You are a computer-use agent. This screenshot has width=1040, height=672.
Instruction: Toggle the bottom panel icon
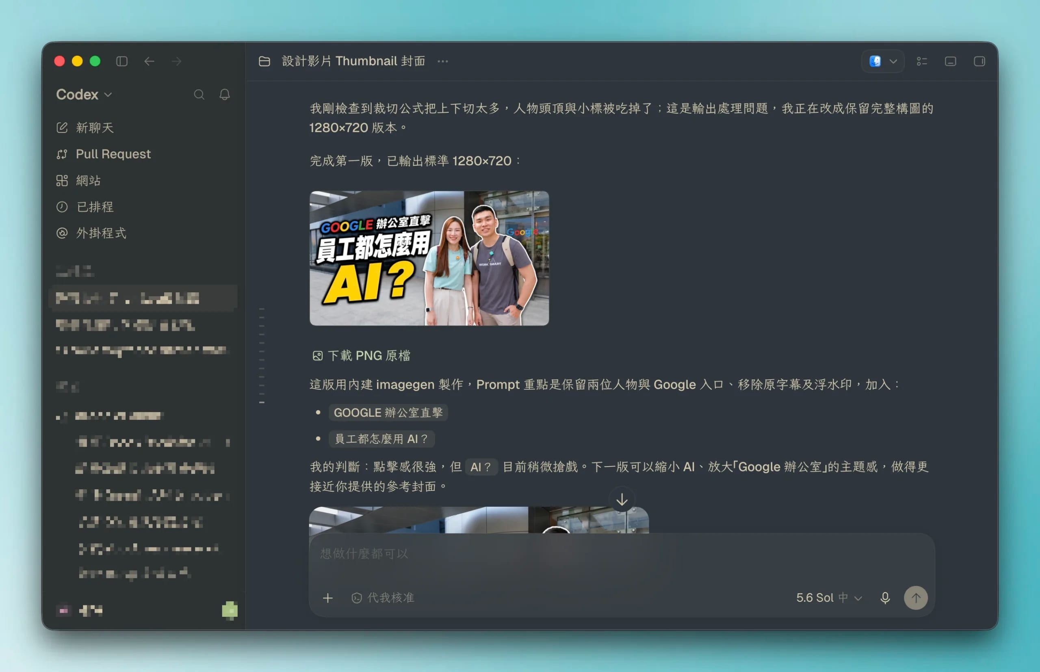tap(951, 61)
